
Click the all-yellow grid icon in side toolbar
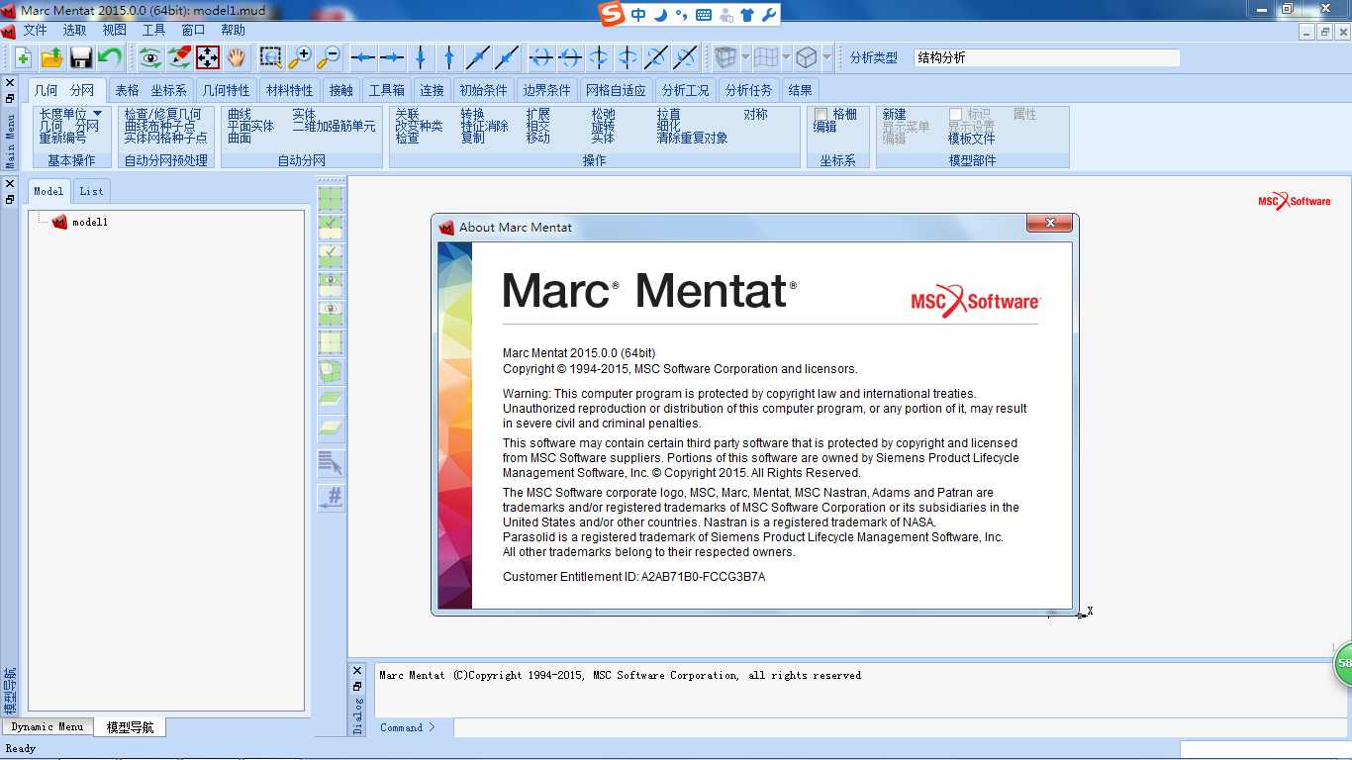click(331, 342)
